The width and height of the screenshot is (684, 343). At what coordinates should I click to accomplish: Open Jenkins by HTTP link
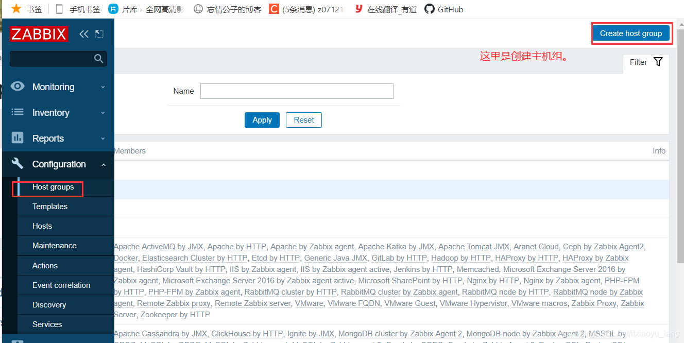(x=423, y=269)
